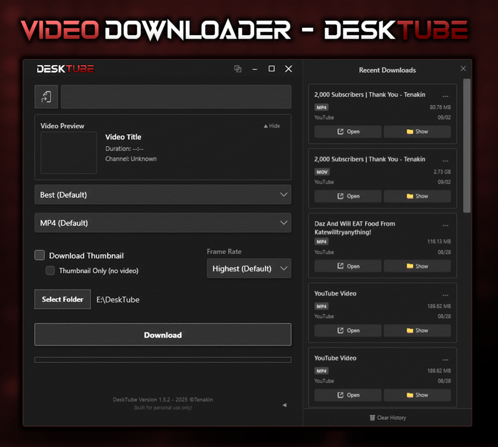Open the Tenakin 2.73 GB MOV file
Viewport: 498px width, 447px height.
pos(348,196)
